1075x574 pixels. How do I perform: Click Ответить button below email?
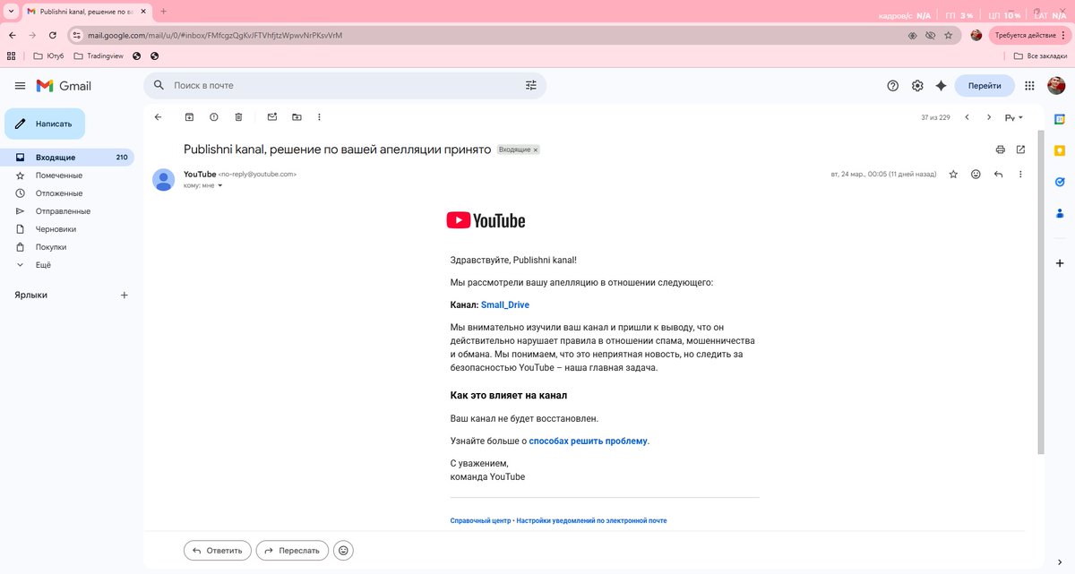click(217, 551)
